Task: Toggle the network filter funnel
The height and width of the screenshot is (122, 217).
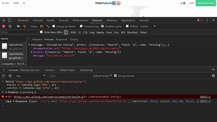Action: tap(24, 26)
